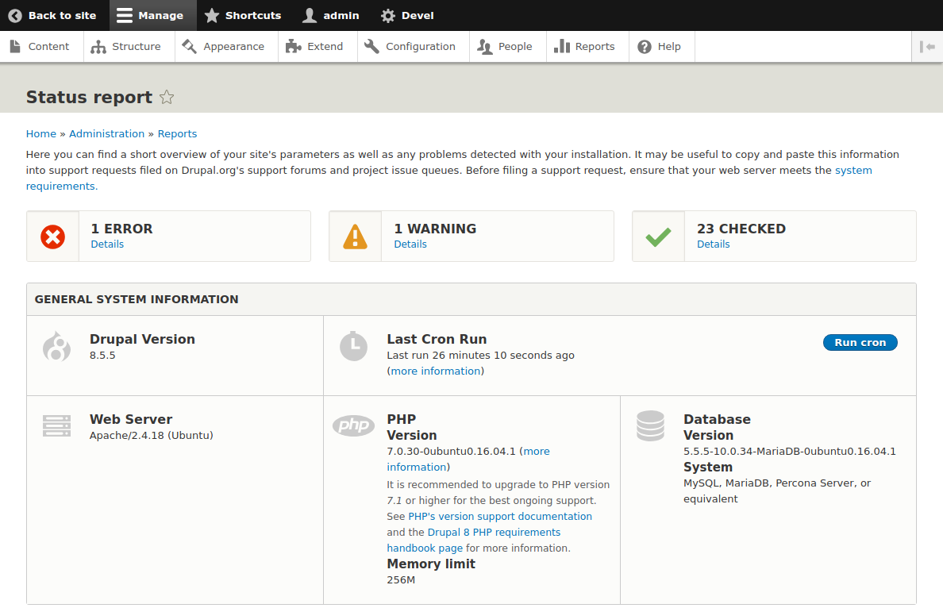The image size is (943, 608).
Task: Add Status report to shortcuts via star
Action: 167,97
